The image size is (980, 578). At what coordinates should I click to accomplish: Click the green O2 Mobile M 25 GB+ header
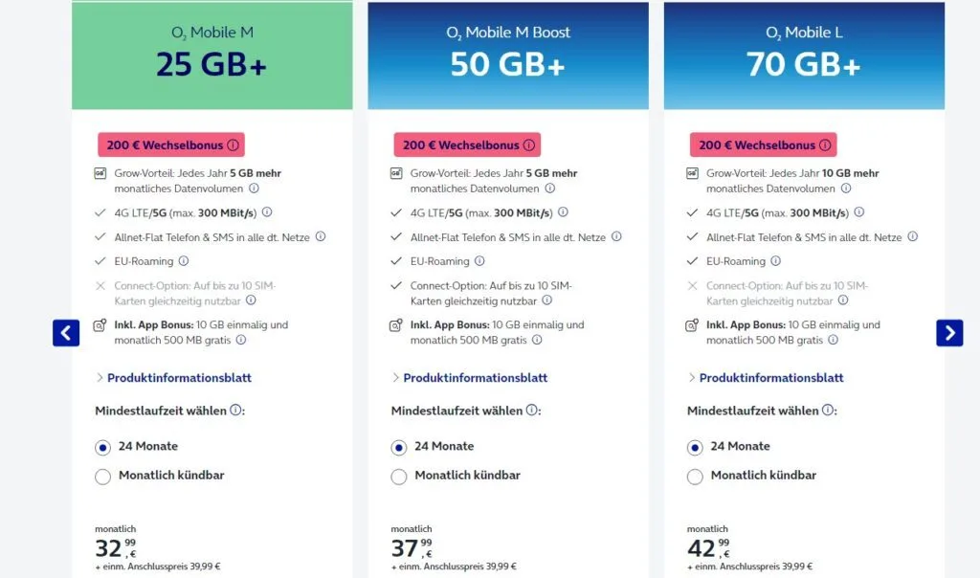coord(212,54)
